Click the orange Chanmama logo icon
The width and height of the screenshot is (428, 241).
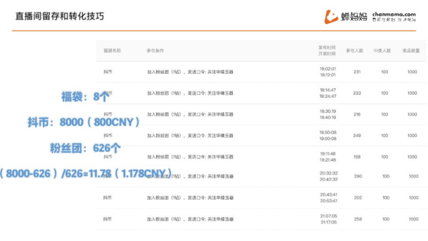pos(331,17)
